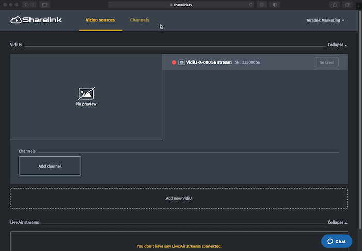
Task: Collapse the Live:Air streams section
Action: tap(337, 222)
